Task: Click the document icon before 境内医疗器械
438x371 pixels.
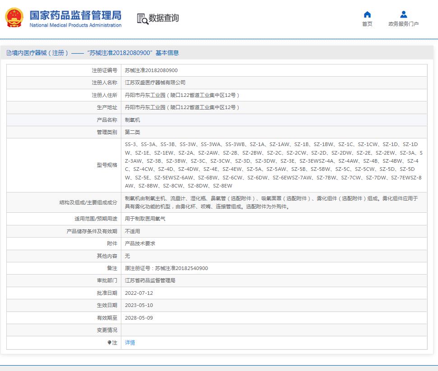Action: pyautogui.click(x=9, y=53)
